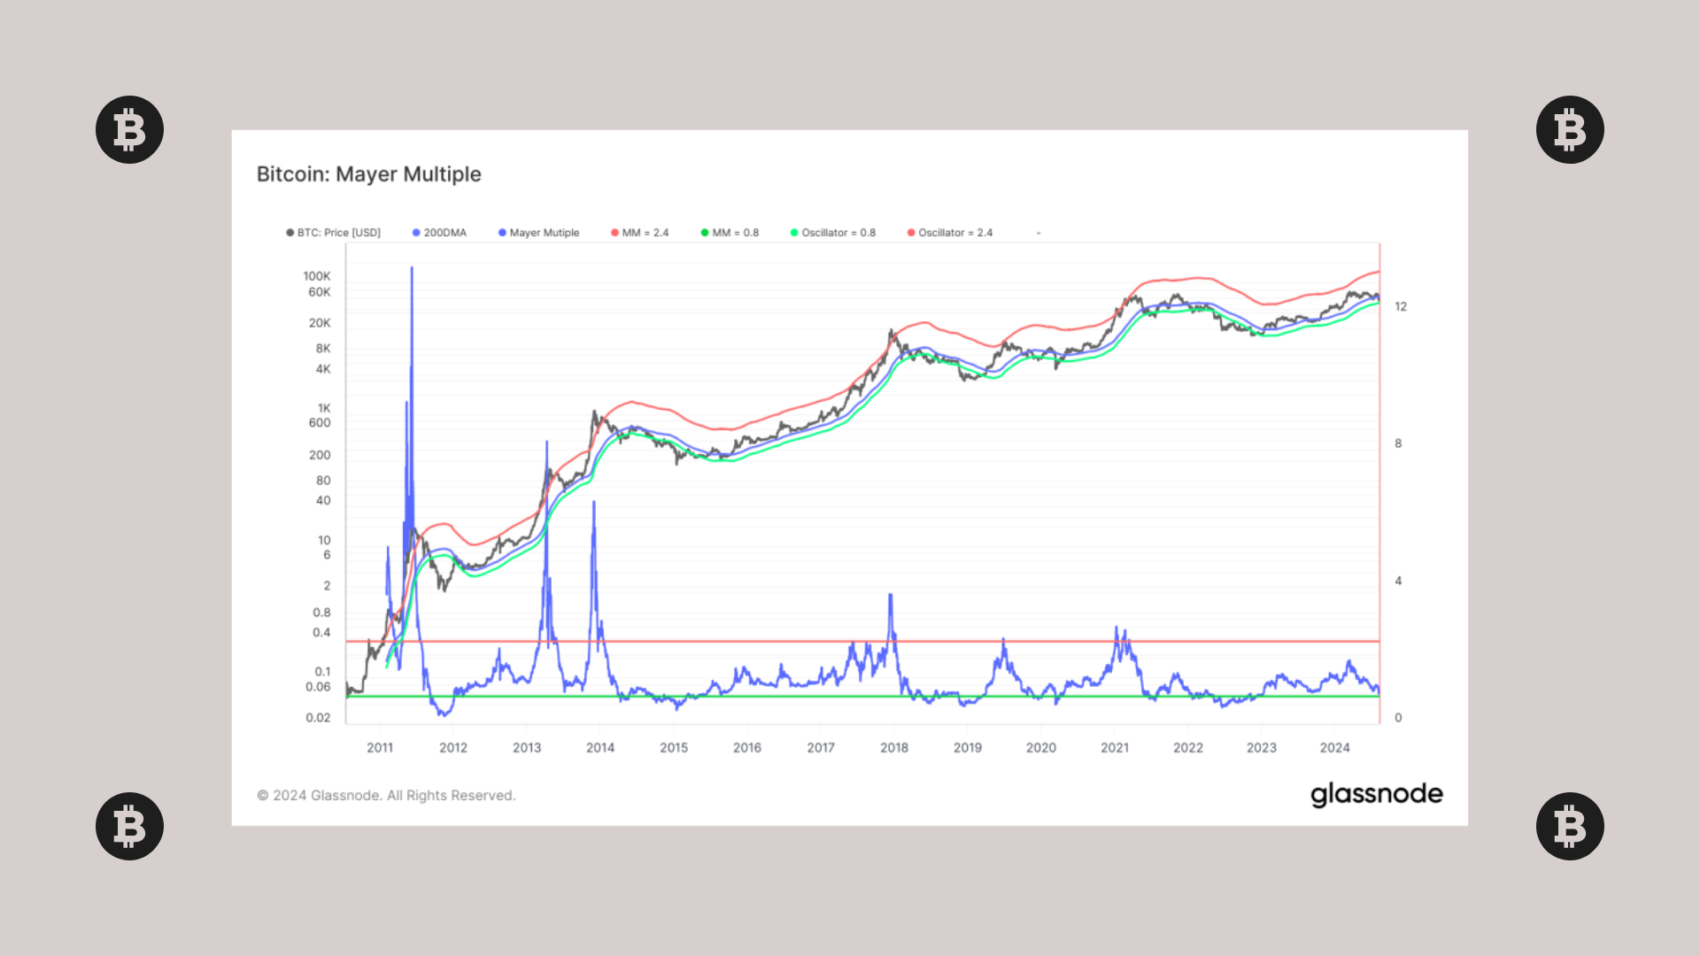Click the chart title Bitcoin: Mayer Multiple
Viewport: 1700px width, 956px height.
(x=368, y=174)
